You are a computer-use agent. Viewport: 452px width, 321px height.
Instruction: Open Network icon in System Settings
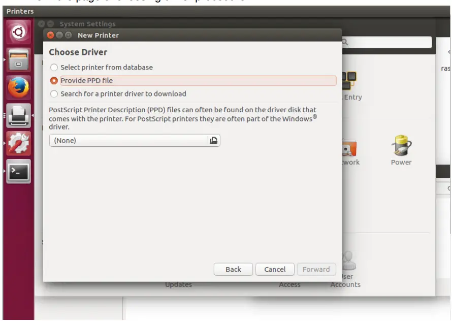tap(349, 148)
